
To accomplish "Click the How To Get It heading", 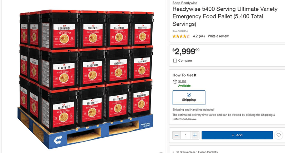I will (x=184, y=75).
